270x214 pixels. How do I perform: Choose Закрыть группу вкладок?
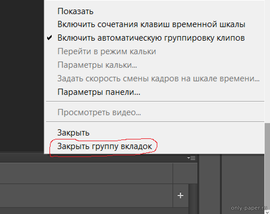104,146
